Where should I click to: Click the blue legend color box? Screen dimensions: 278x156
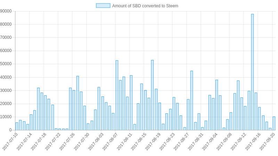pyautogui.click(x=103, y=6)
